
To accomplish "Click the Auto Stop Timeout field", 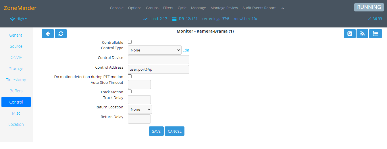I will 139,84.
